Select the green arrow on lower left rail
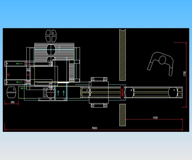Viewport: 192px width, 160px height. coord(19,82)
